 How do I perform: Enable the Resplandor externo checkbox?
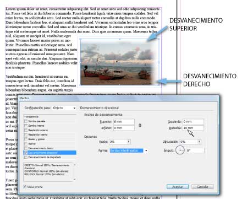(26, 130)
